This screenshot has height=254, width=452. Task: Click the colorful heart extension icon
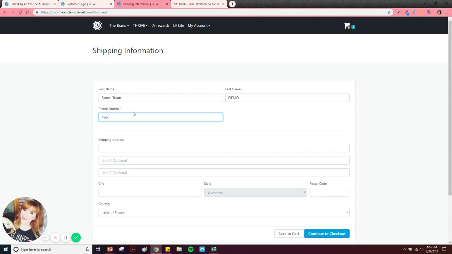coord(414,12)
